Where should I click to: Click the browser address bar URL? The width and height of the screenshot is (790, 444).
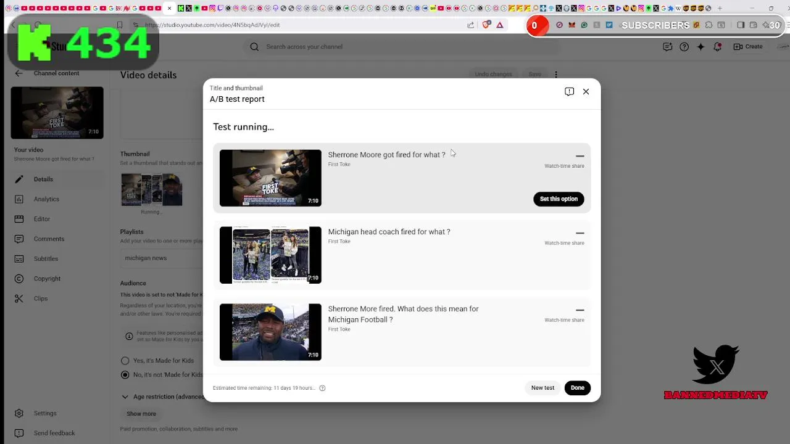[212, 25]
